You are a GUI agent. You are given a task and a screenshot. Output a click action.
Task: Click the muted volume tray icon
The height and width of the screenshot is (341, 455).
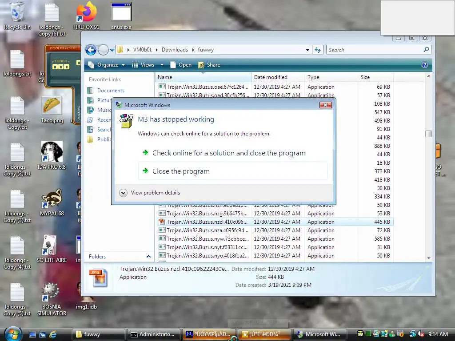coord(421,334)
